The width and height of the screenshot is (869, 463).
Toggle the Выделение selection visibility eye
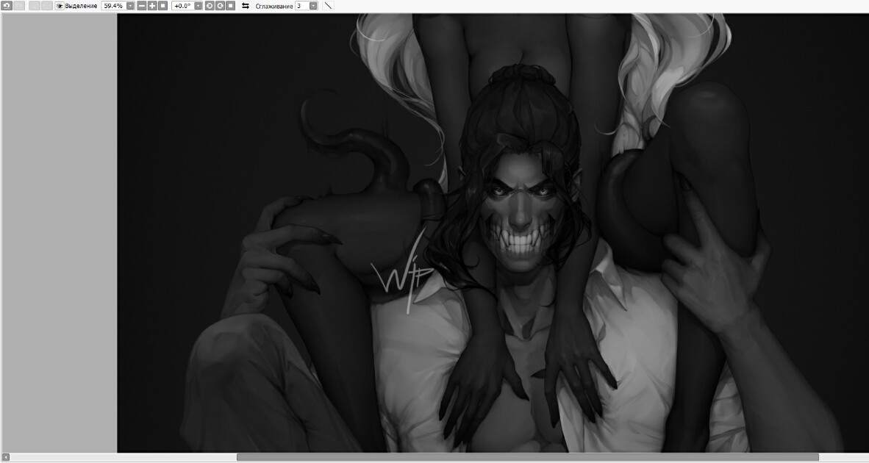point(60,6)
